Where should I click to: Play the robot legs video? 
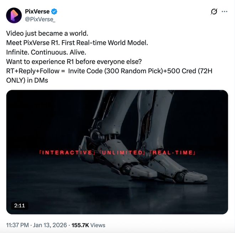coord(117,152)
